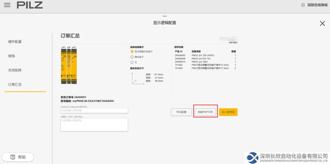
Task: Click the 显示逻辑配置 dialog title
Action: point(165,23)
